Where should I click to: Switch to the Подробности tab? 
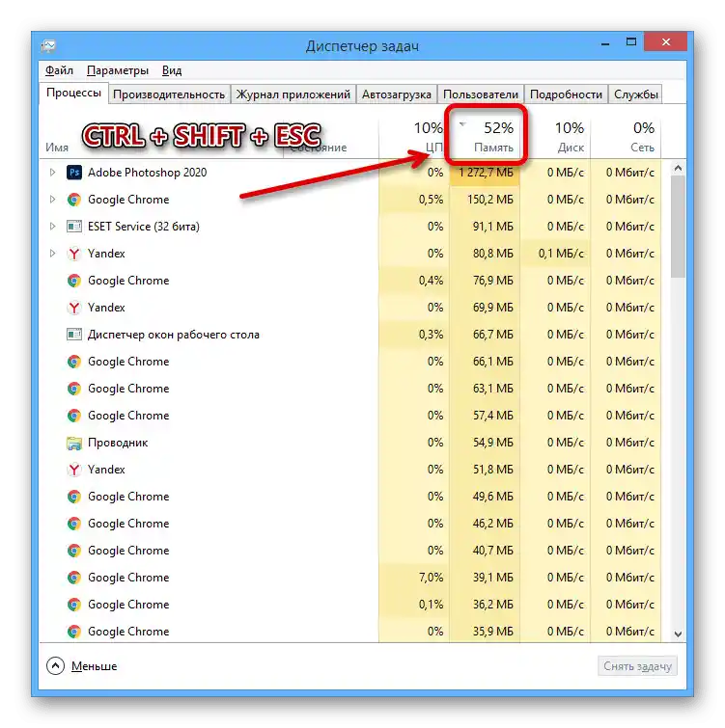566,94
